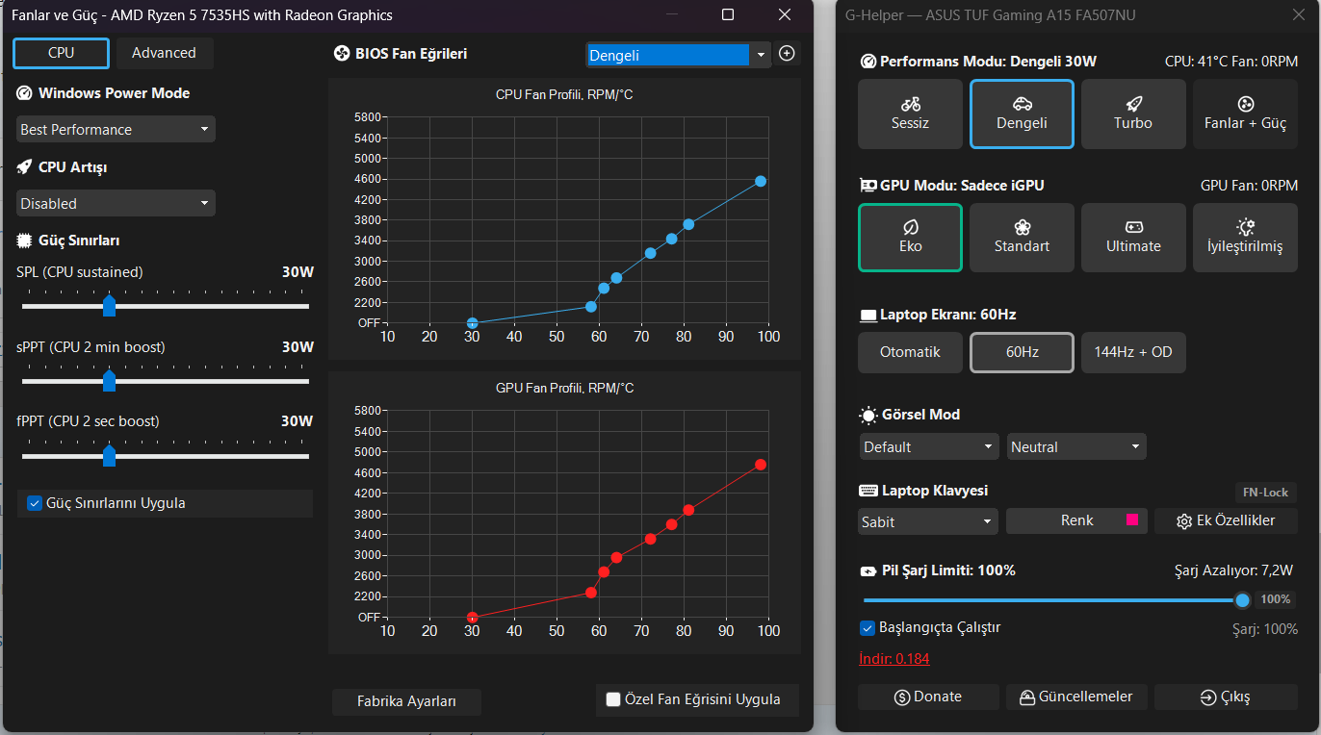1321x735 pixels.
Task: Select Ultimate GPU mode
Action: point(1133,237)
